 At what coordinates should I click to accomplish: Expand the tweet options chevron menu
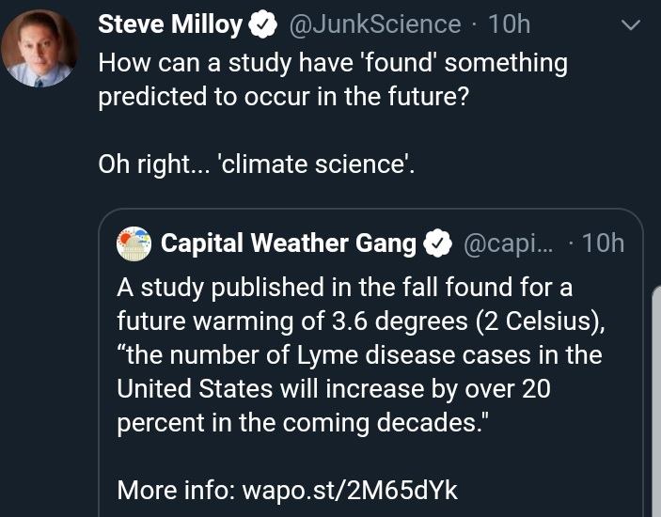tap(630, 27)
